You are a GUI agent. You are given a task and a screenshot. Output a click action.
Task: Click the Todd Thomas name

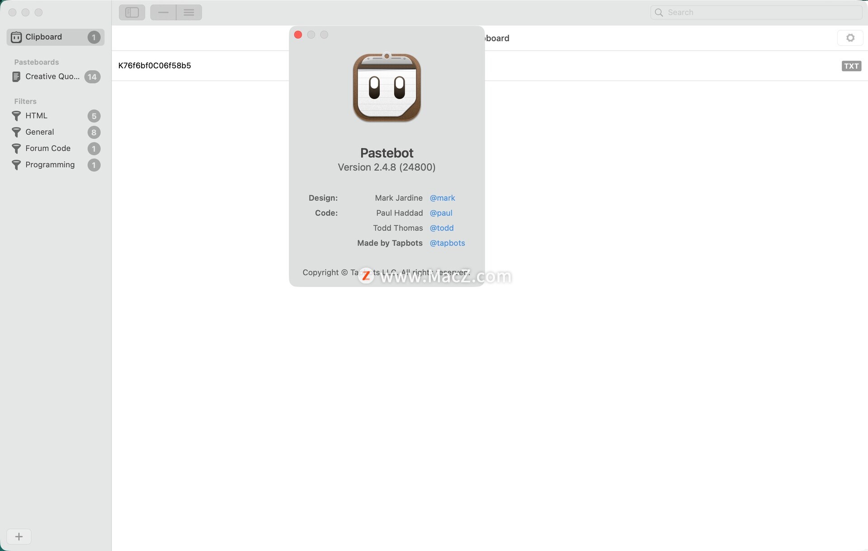click(398, 228)
